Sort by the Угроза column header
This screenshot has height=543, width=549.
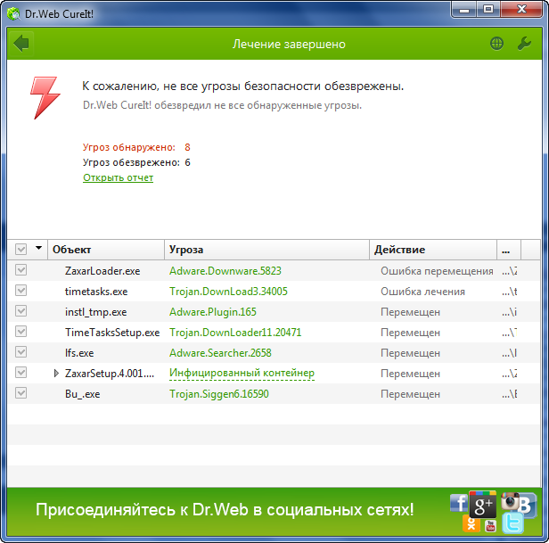point(266,250)
